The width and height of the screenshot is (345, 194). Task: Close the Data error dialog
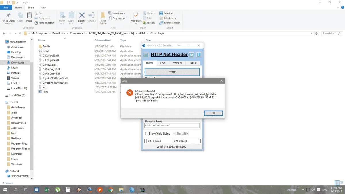click(x=221, y=81)
